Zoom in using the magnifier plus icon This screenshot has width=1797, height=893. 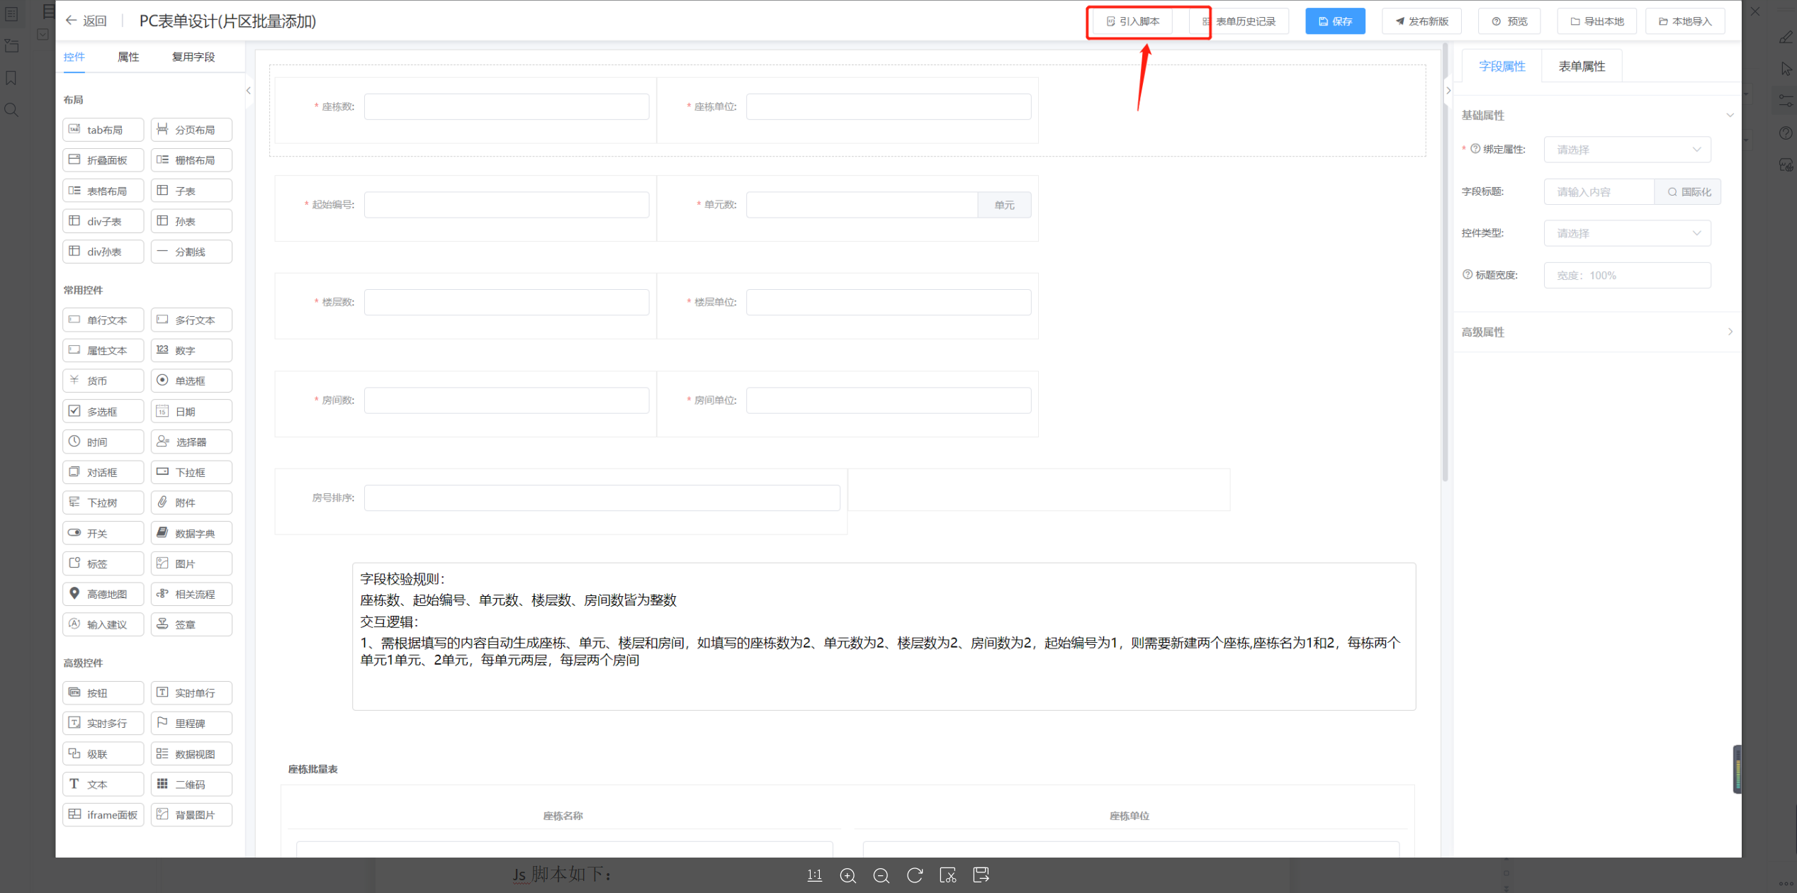coord(847,875)
